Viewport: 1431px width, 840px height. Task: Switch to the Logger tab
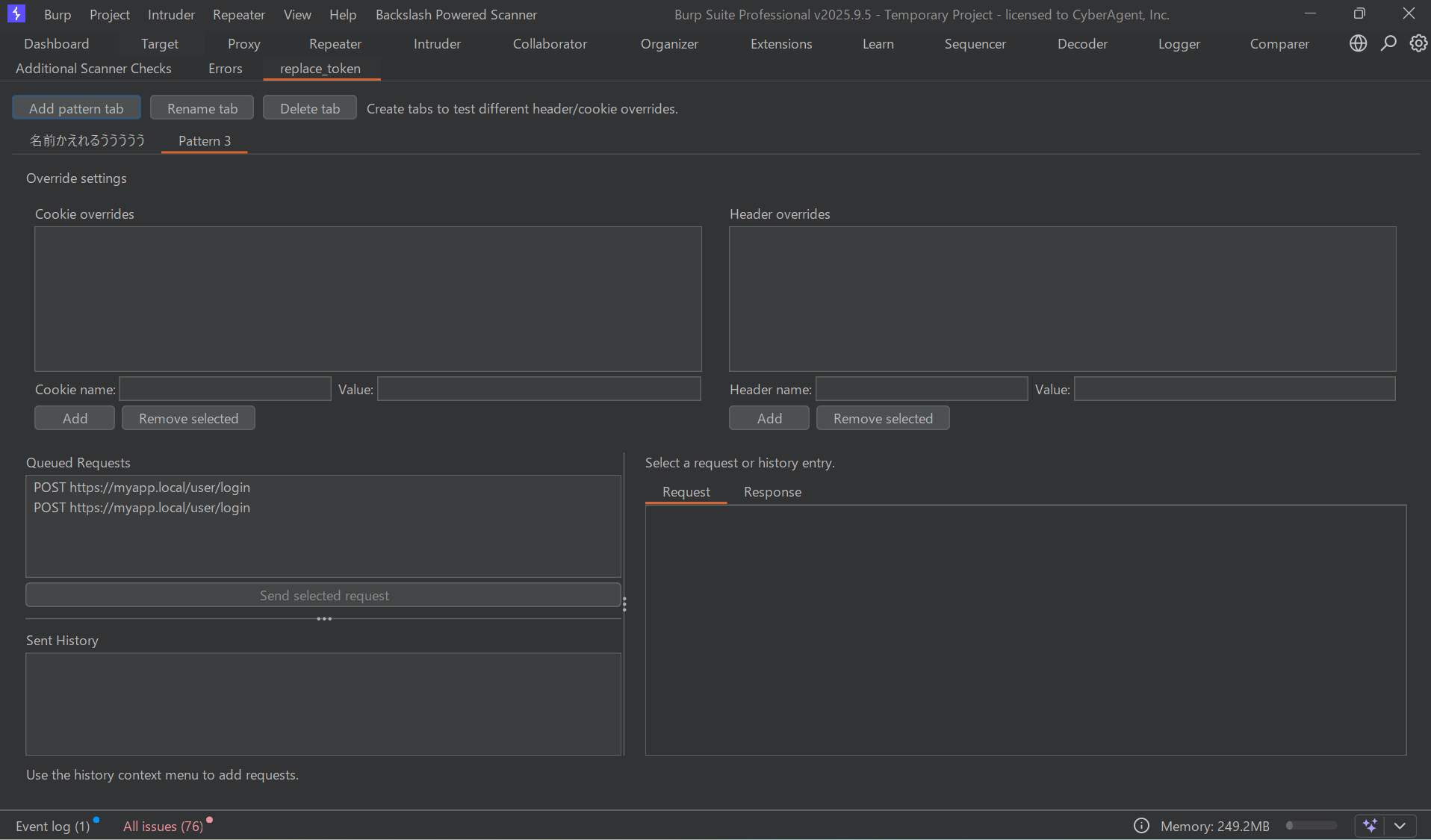(1179, 43)
